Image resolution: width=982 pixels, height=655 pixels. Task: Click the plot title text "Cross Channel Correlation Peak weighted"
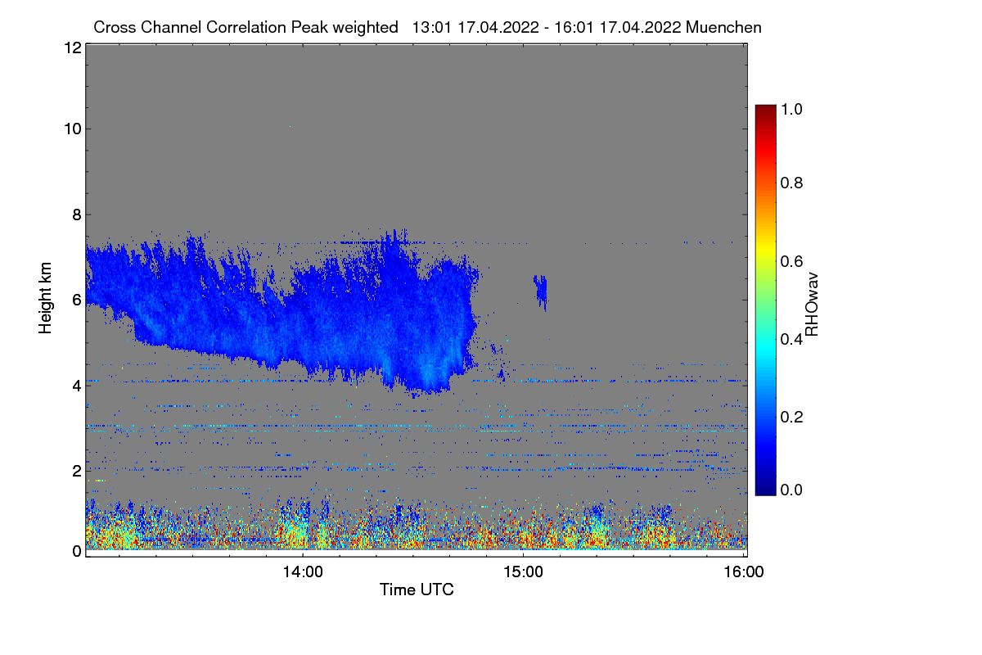245,27
